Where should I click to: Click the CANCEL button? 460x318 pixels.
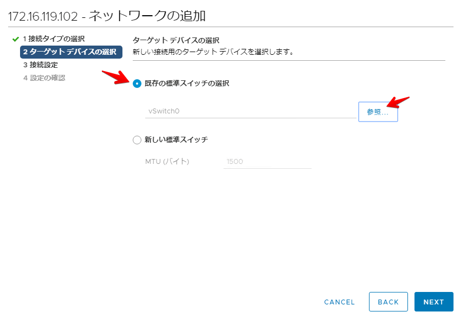pos(339,302)
